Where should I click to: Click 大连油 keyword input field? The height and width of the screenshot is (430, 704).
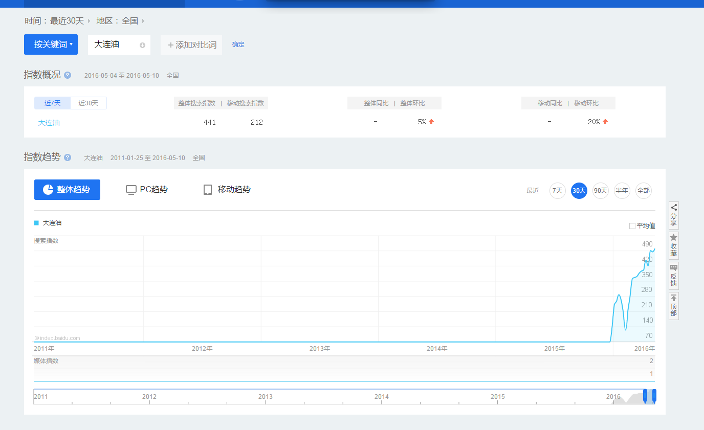point(119,45)
